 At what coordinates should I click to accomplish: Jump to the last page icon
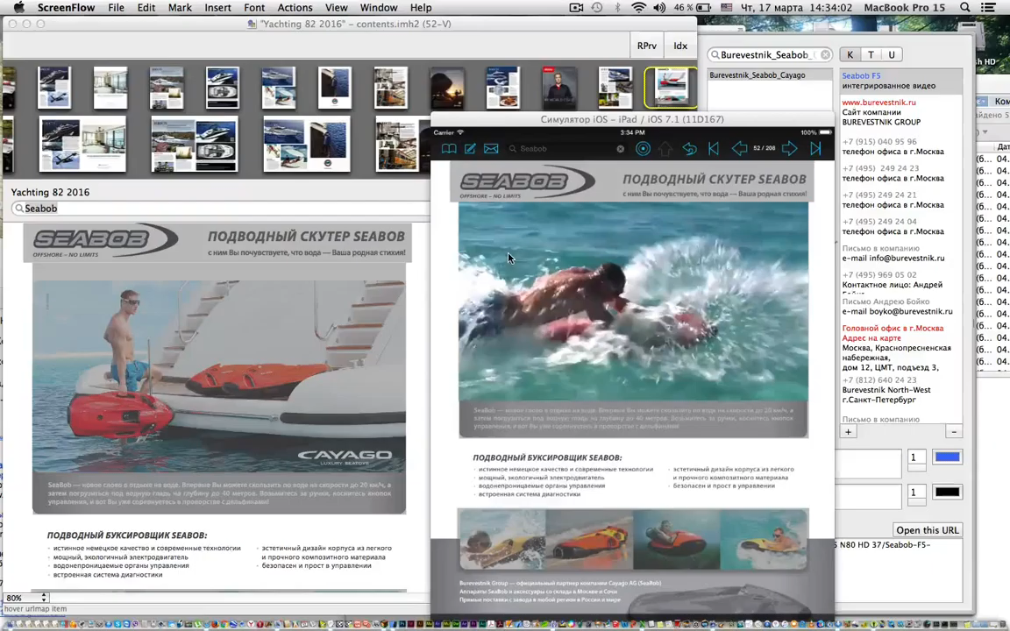pyautogui.click(x=815, y=149)
